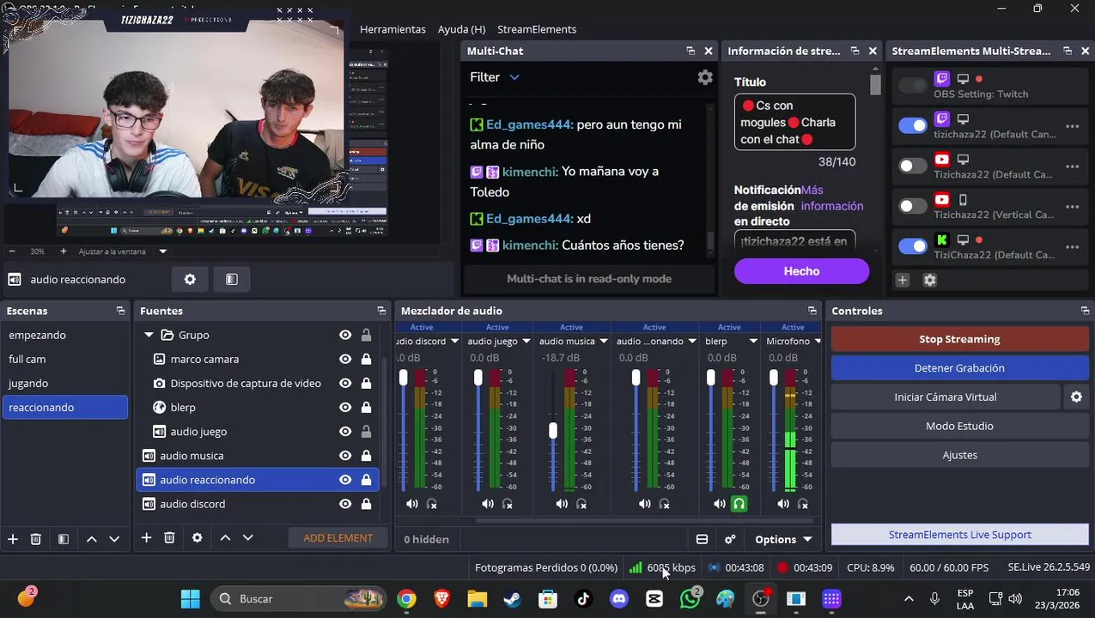1095x618 pixels.
Task: Hide the blerp source eye
Action: click(x=345, y=407)
